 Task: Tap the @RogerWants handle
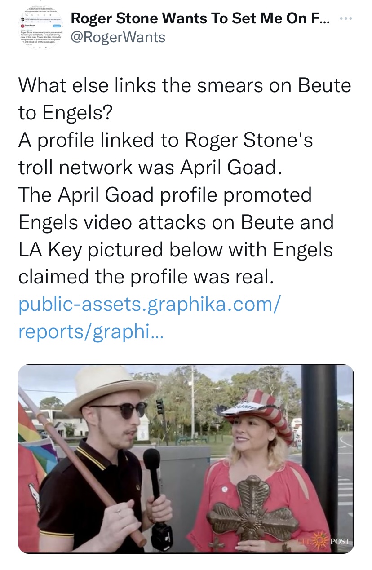coord(118,37)
